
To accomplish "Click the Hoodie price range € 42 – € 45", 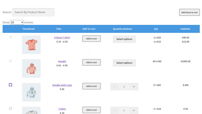I will [x=62, y=66].
